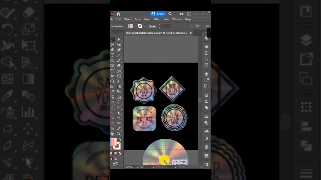321x180 pixels.
Task: Select the Blend tool
Action: [119, 92]
